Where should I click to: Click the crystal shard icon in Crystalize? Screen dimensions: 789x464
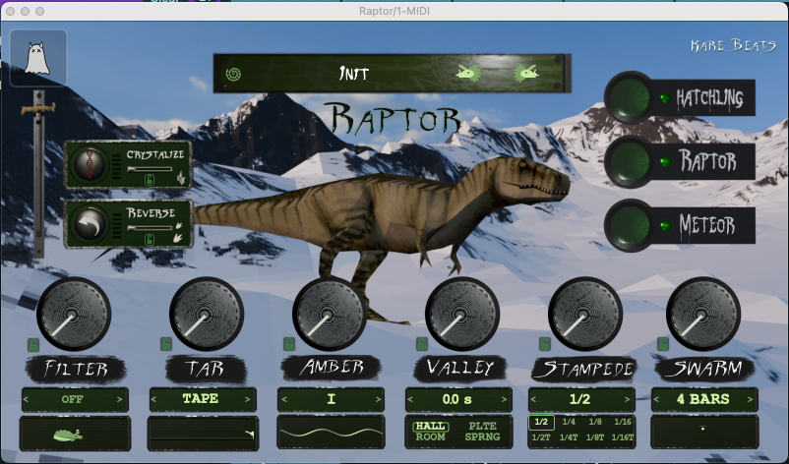[x=181, y=178]
